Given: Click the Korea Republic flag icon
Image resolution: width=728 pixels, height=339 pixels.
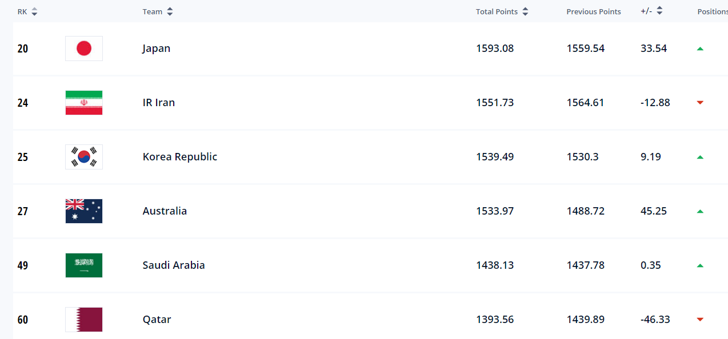Looking at the screenshot, I should tap(84, 157).
